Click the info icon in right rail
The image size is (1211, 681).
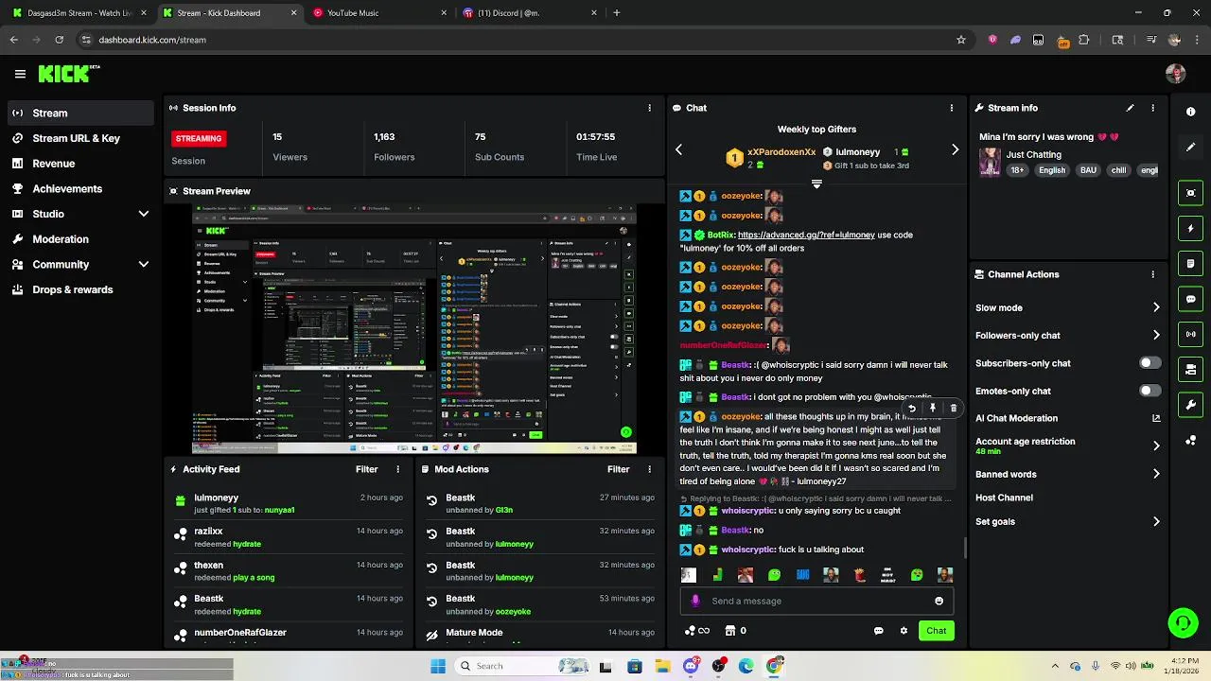click(x=1191, y=112)
